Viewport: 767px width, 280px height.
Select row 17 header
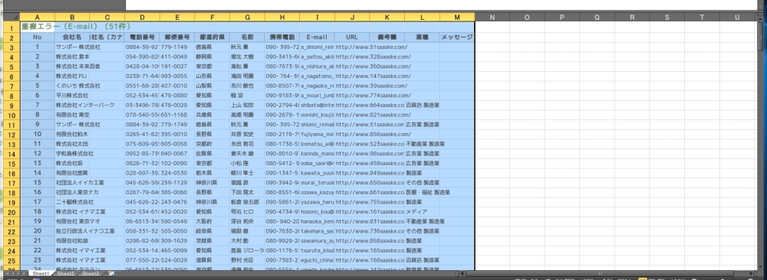pyautogui.click(x=12, y=182)
